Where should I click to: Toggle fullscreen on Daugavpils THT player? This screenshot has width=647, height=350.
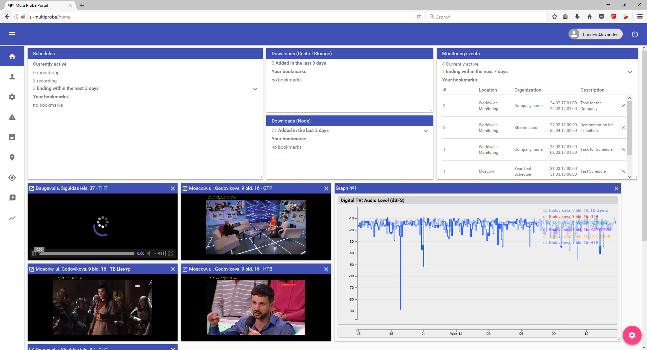coord(171,253)
